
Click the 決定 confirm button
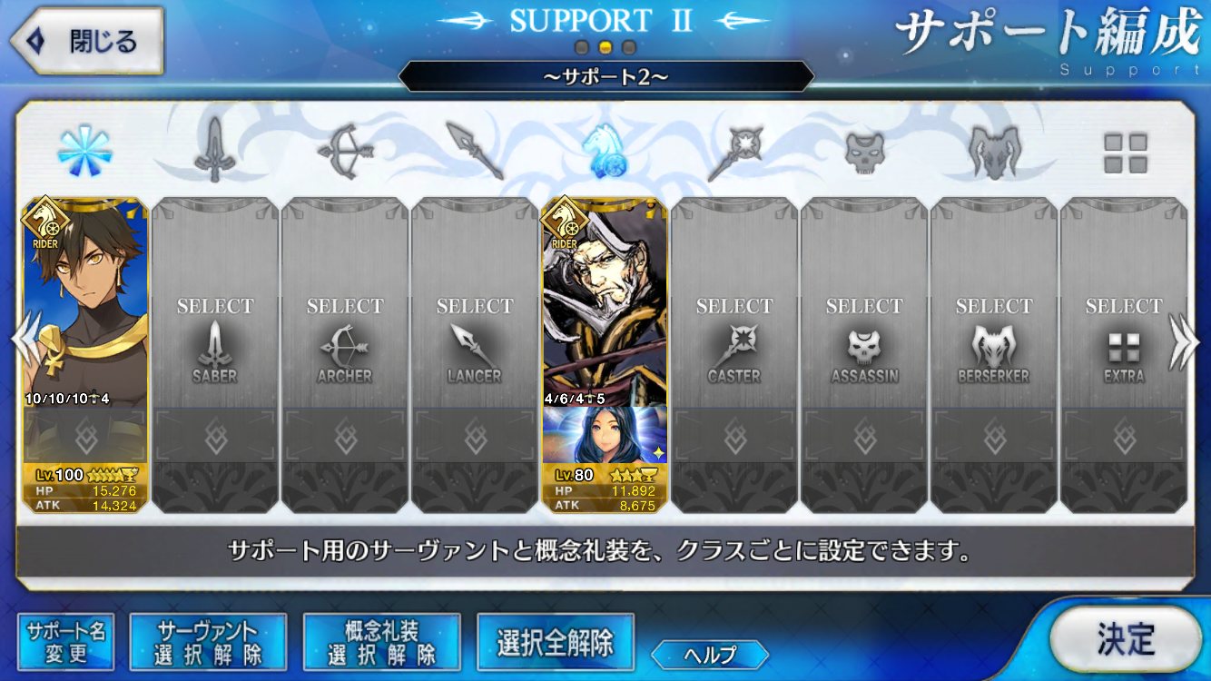click(1126, 639)
